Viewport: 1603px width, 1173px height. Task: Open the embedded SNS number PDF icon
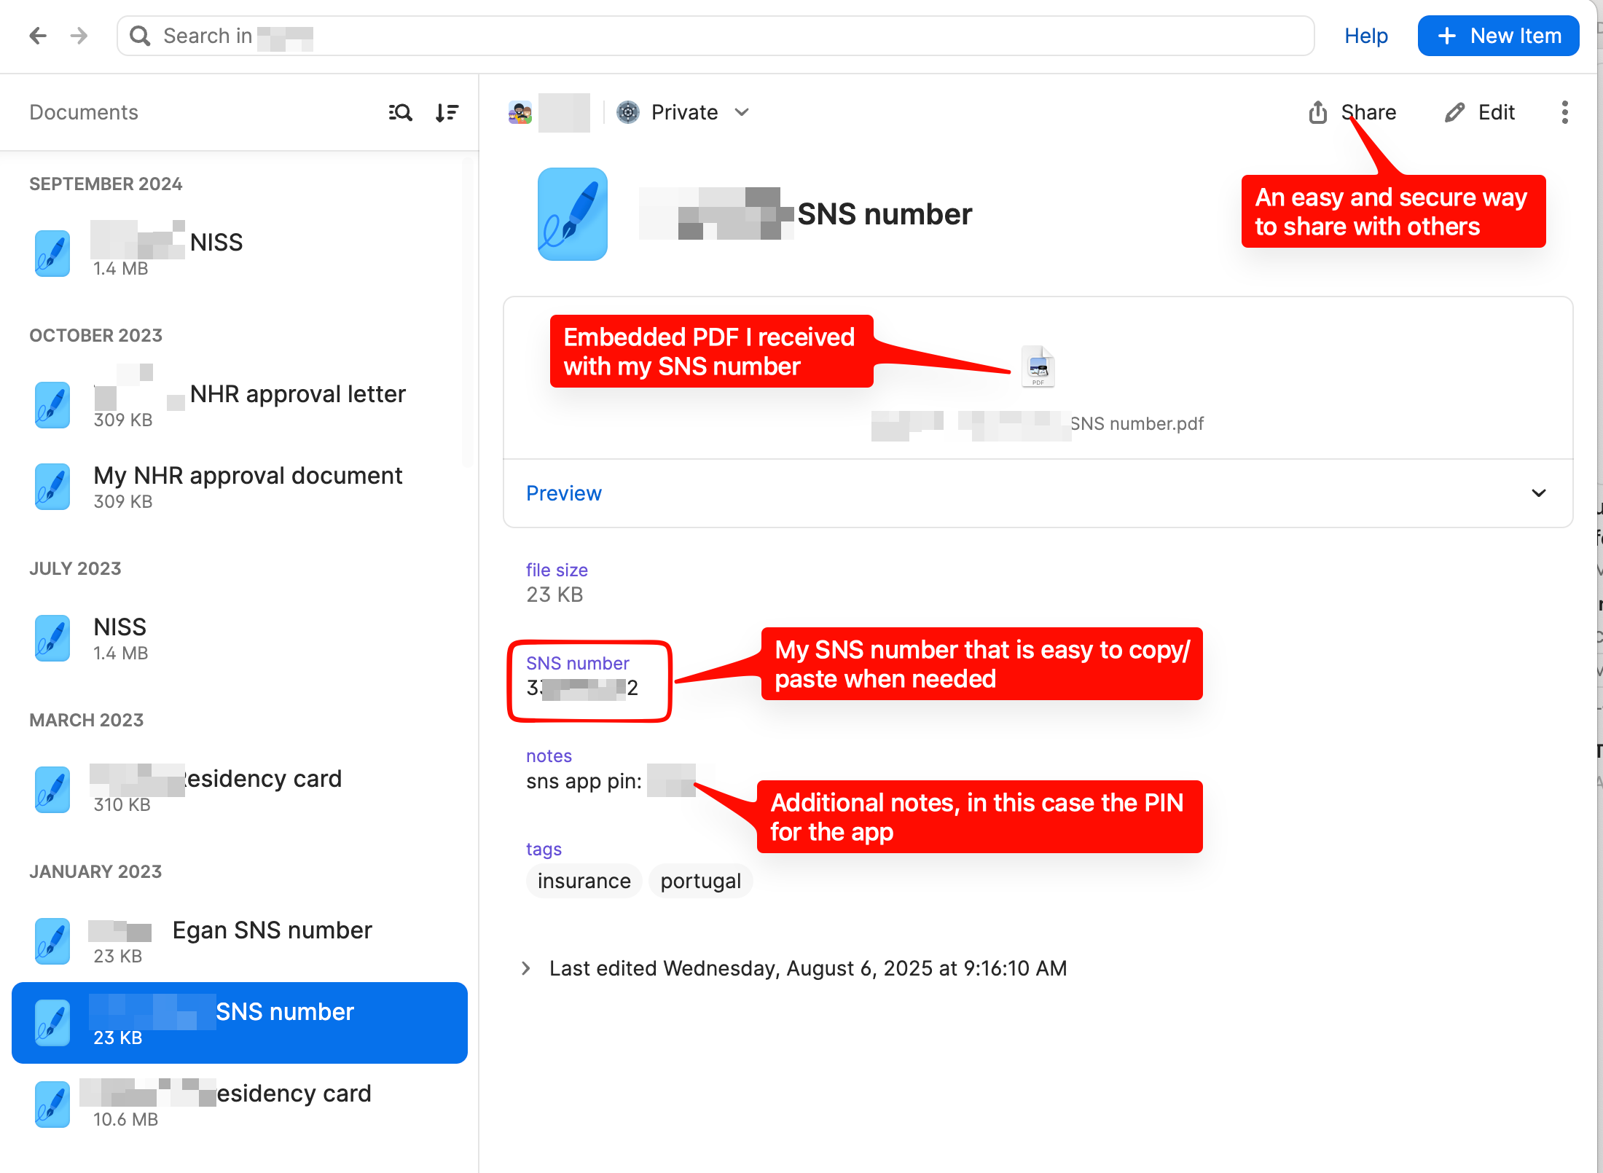pyautogui.click(x=1038, y=366)
